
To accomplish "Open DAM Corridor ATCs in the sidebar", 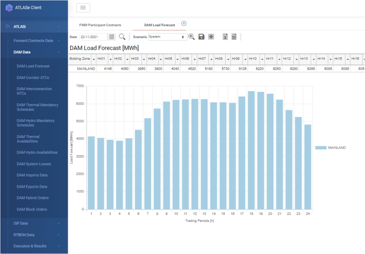I will (x=33, y=78).
